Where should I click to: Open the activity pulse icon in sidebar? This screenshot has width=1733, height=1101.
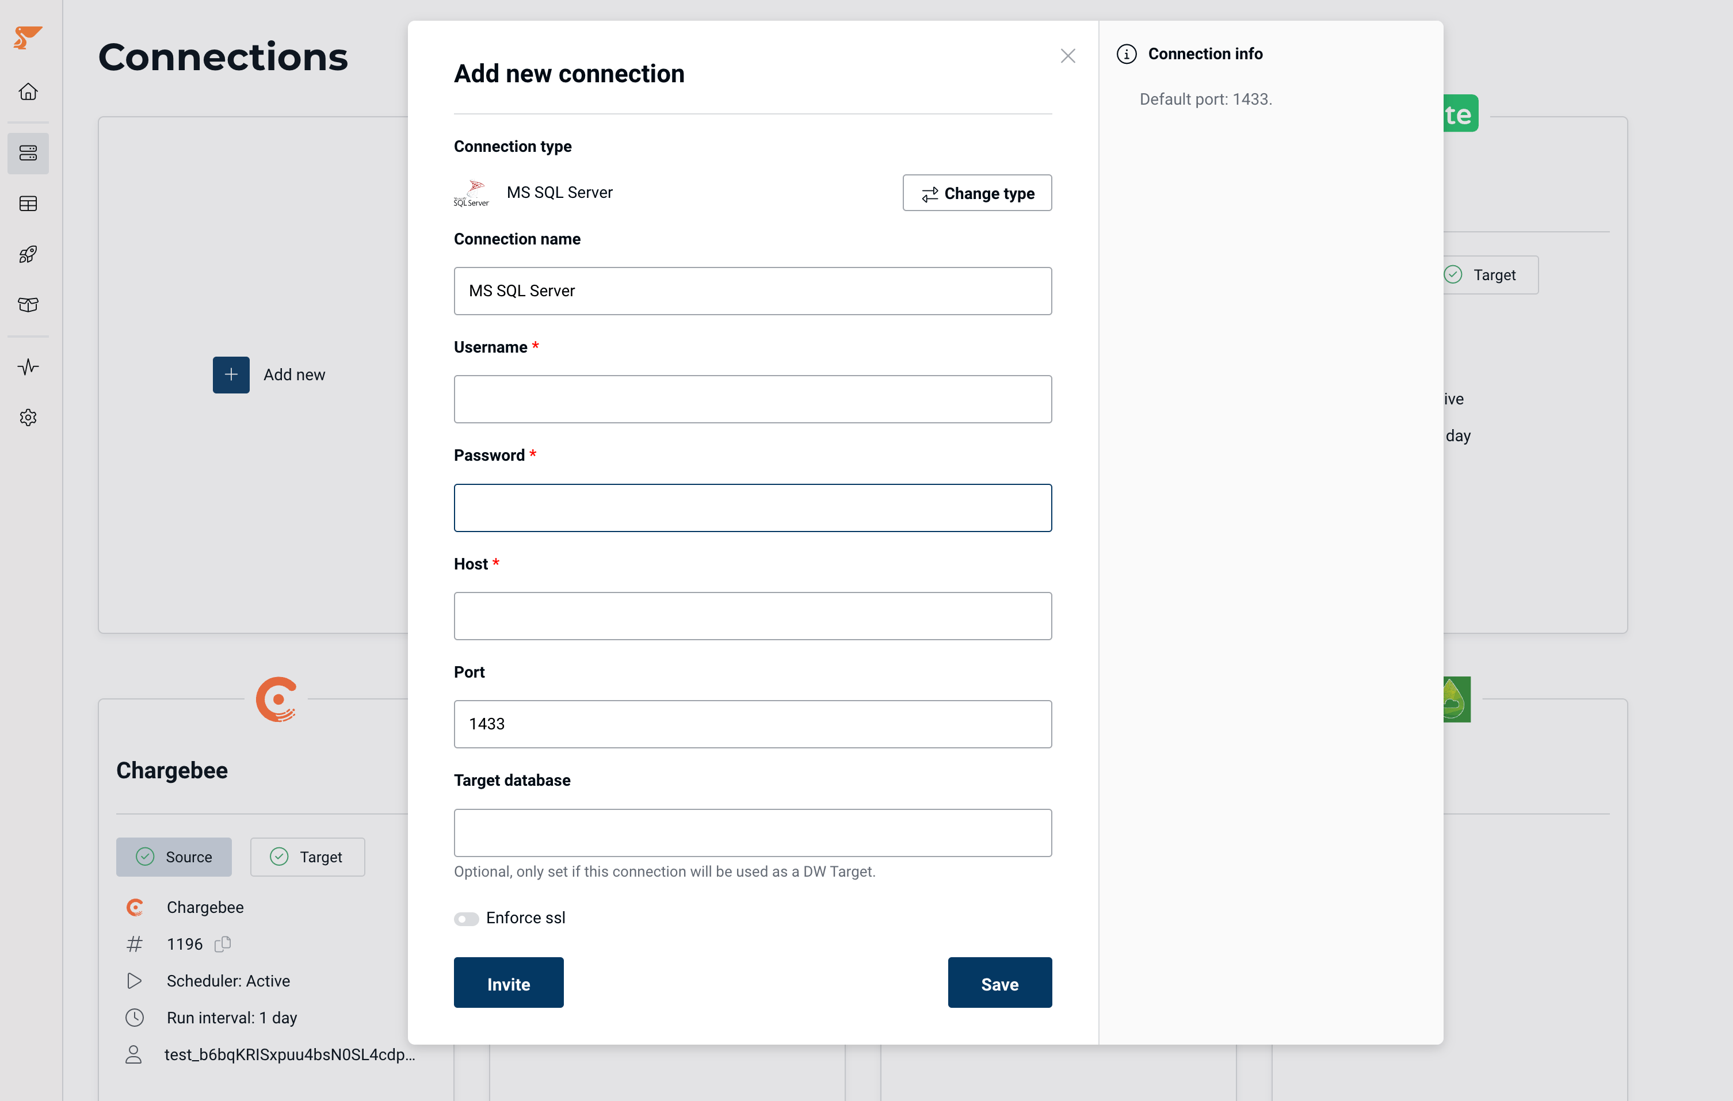coord(28,367)
